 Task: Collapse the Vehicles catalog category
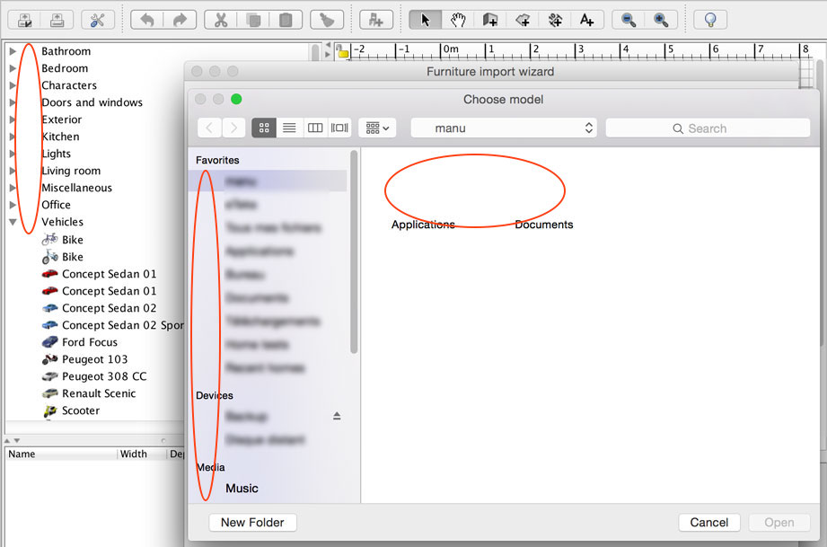(x=13, y=222)
